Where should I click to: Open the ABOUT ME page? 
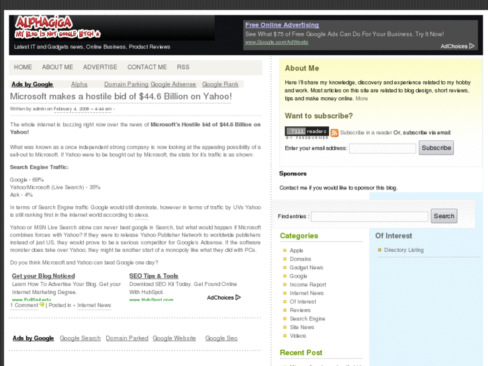58,67
